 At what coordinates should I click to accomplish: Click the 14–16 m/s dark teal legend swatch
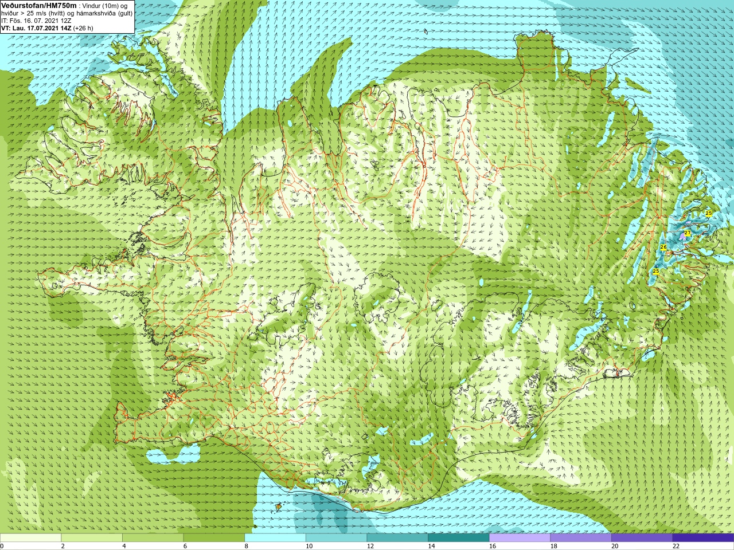click(459, 538)
